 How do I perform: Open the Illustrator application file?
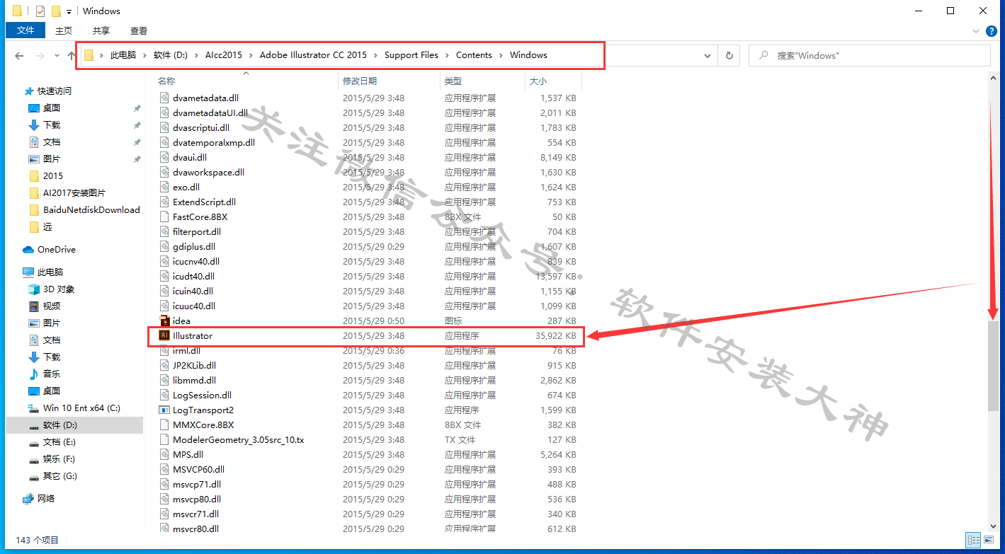[366, 335]
